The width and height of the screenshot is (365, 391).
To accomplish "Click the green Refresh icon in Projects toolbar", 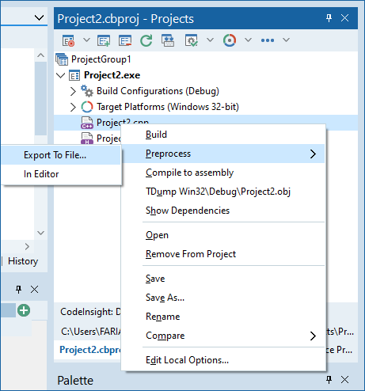I will [146, 40].
